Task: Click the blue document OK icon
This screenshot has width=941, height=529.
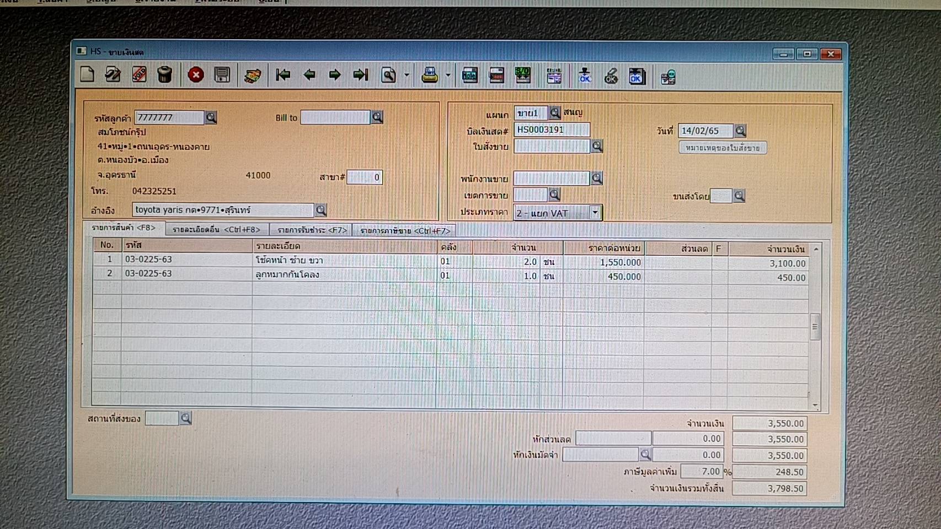Action: tap(636, 77)
